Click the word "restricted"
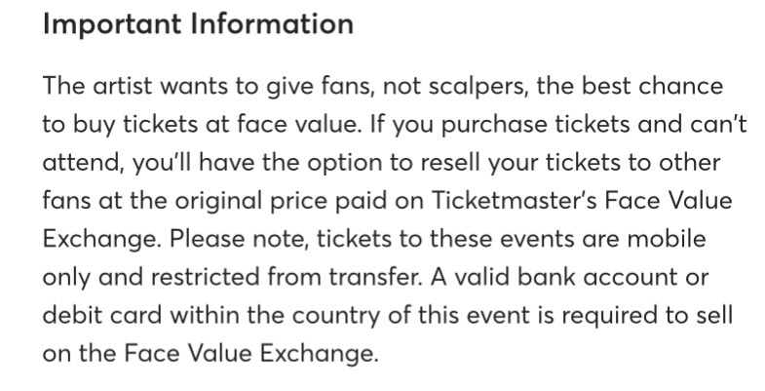The height and width of the screenshot is (391, 765). [206, 277]
